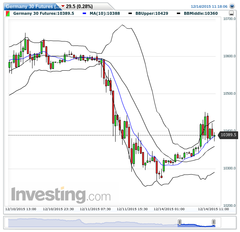Click the 10389.5 current price tag

228,135
